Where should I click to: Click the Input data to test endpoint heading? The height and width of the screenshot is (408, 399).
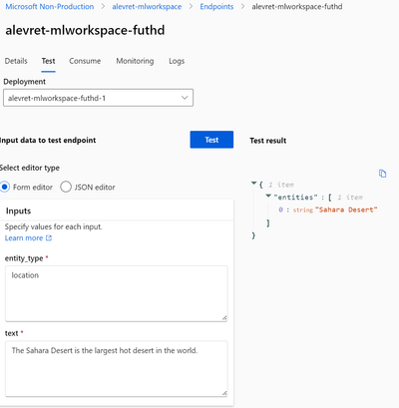pyautogui.click(x=48, y=141)
